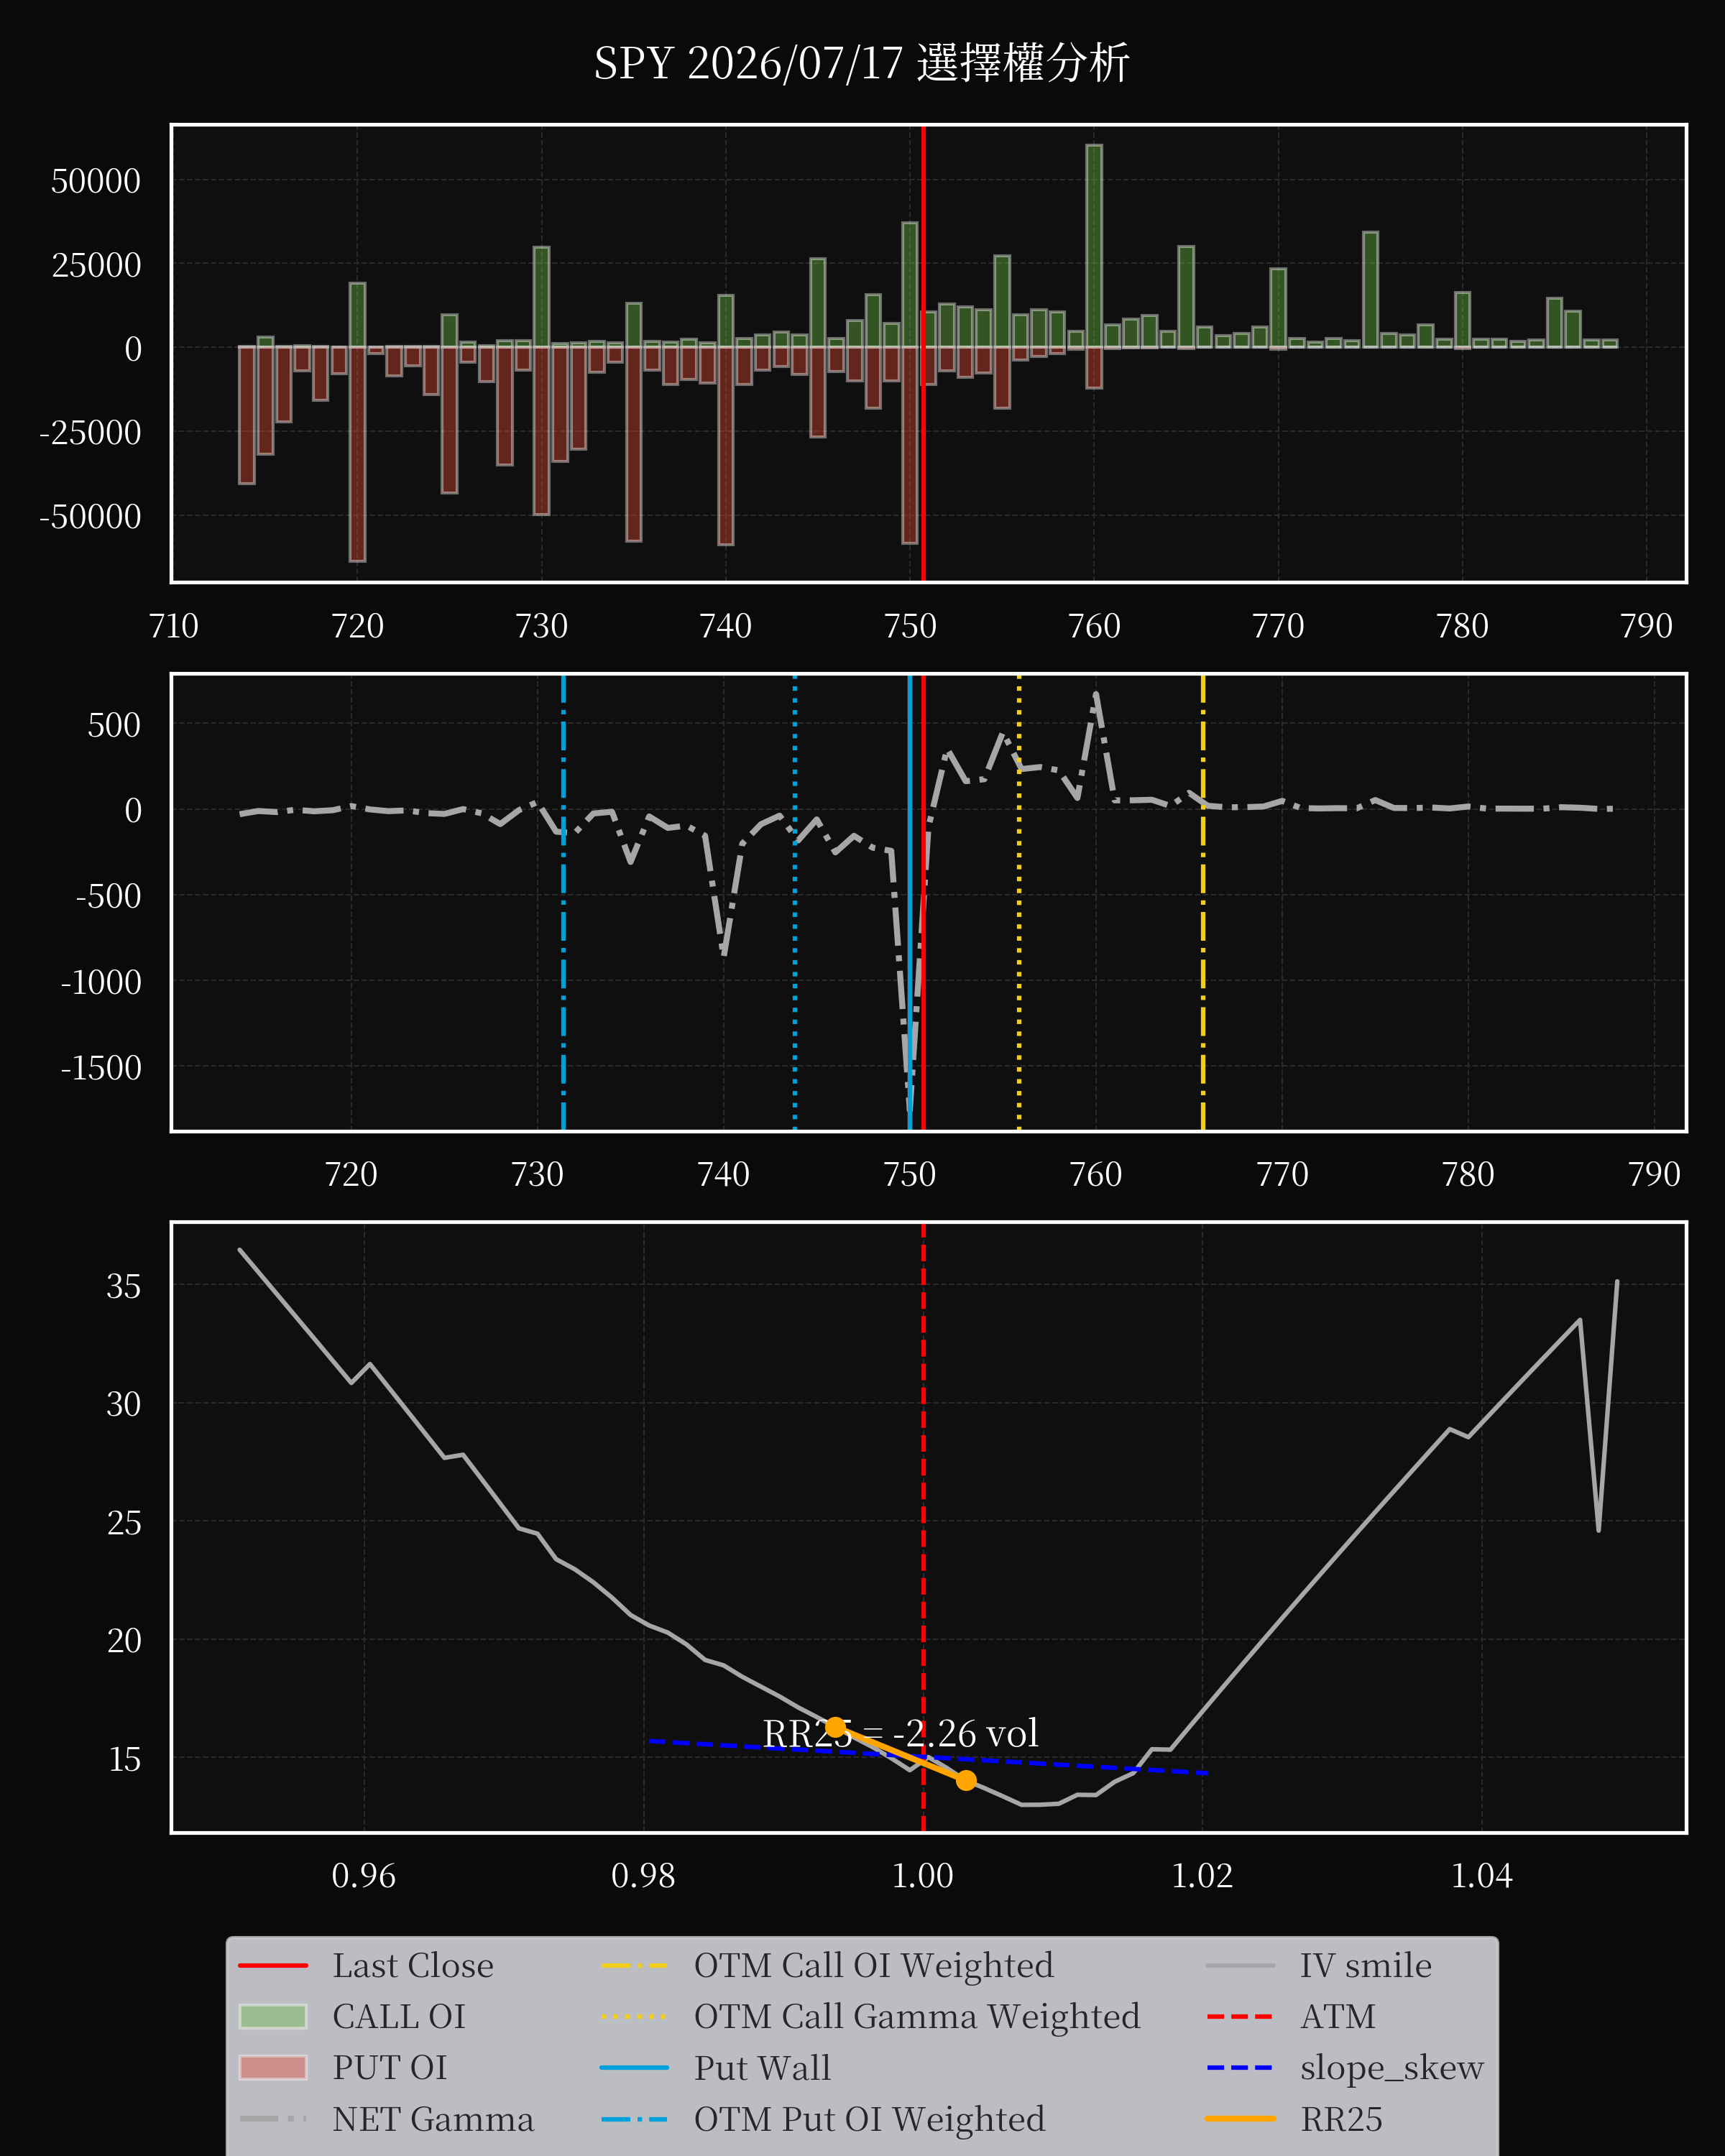The width and height of the screenshot is (1725, 2156).
Task: Click the 1.04 x-axis label in IV chart
Action: pos(1481,1875)
